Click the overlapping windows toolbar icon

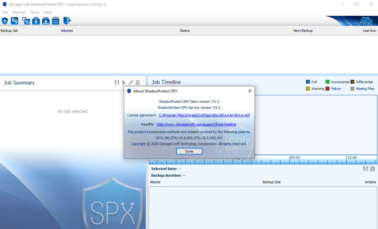tap(26, 21)
